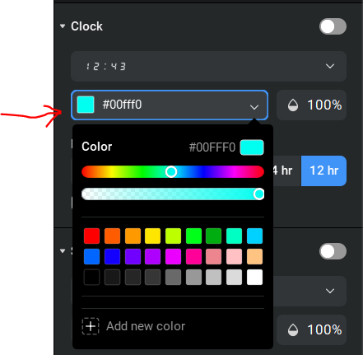This screenshot has height=355, width=363.
Task: Open the clock style dropdown showing 12:43
Action: 208,66
